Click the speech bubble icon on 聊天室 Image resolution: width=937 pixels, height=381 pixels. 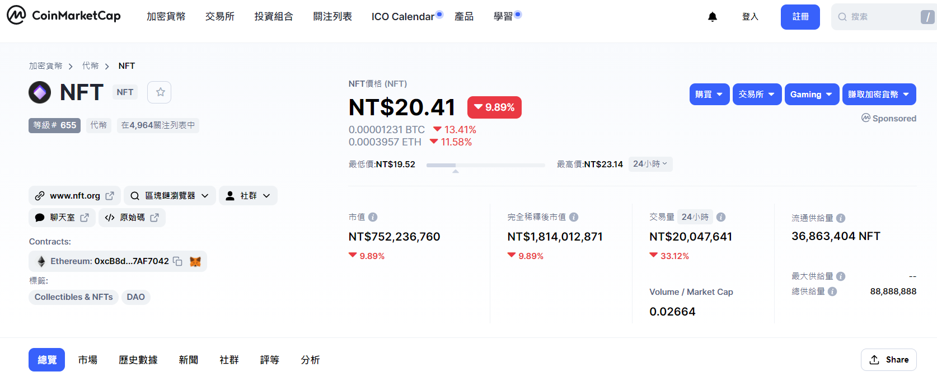point(40,218)
